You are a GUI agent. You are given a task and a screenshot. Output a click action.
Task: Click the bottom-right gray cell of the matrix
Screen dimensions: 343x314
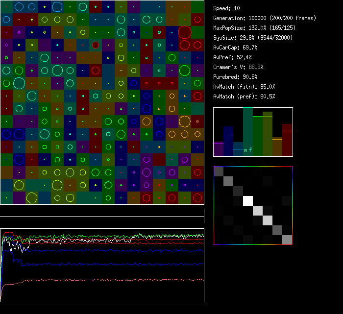pyautogui.click(x=287, y=240)
